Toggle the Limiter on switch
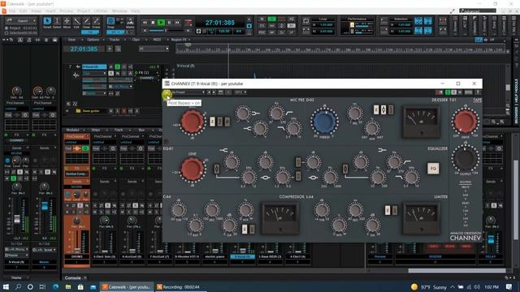Image resolution: width=520 pixels, height=292 pixels. coord(388,210)
